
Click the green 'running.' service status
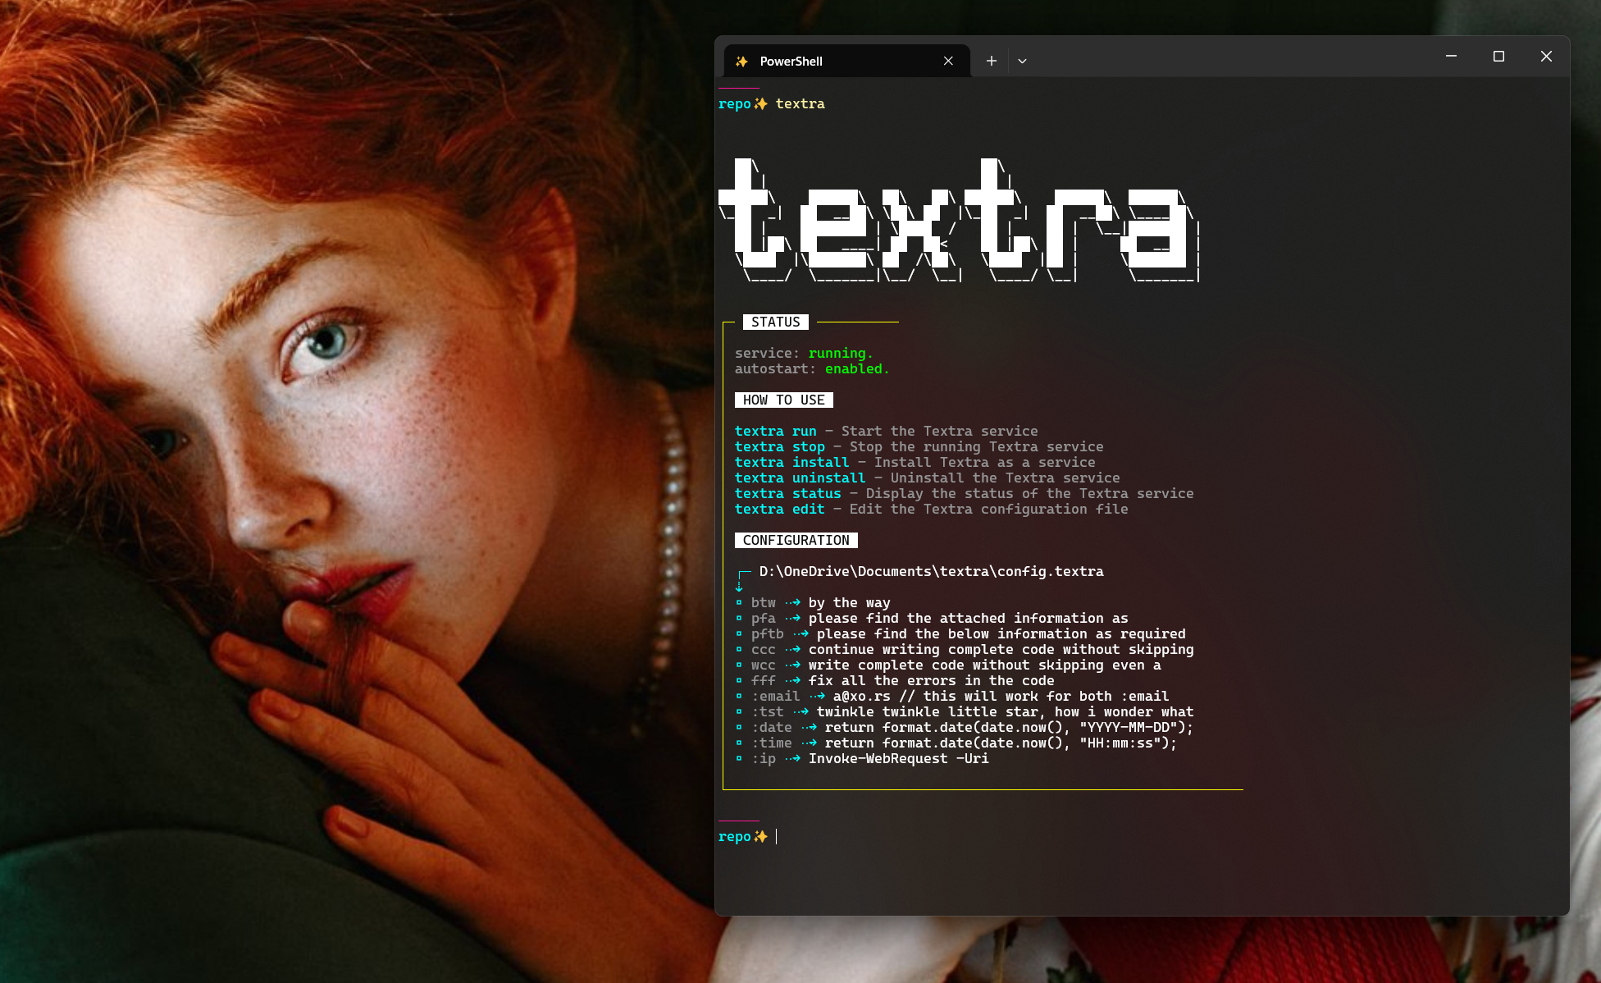(x=841, y=353)
